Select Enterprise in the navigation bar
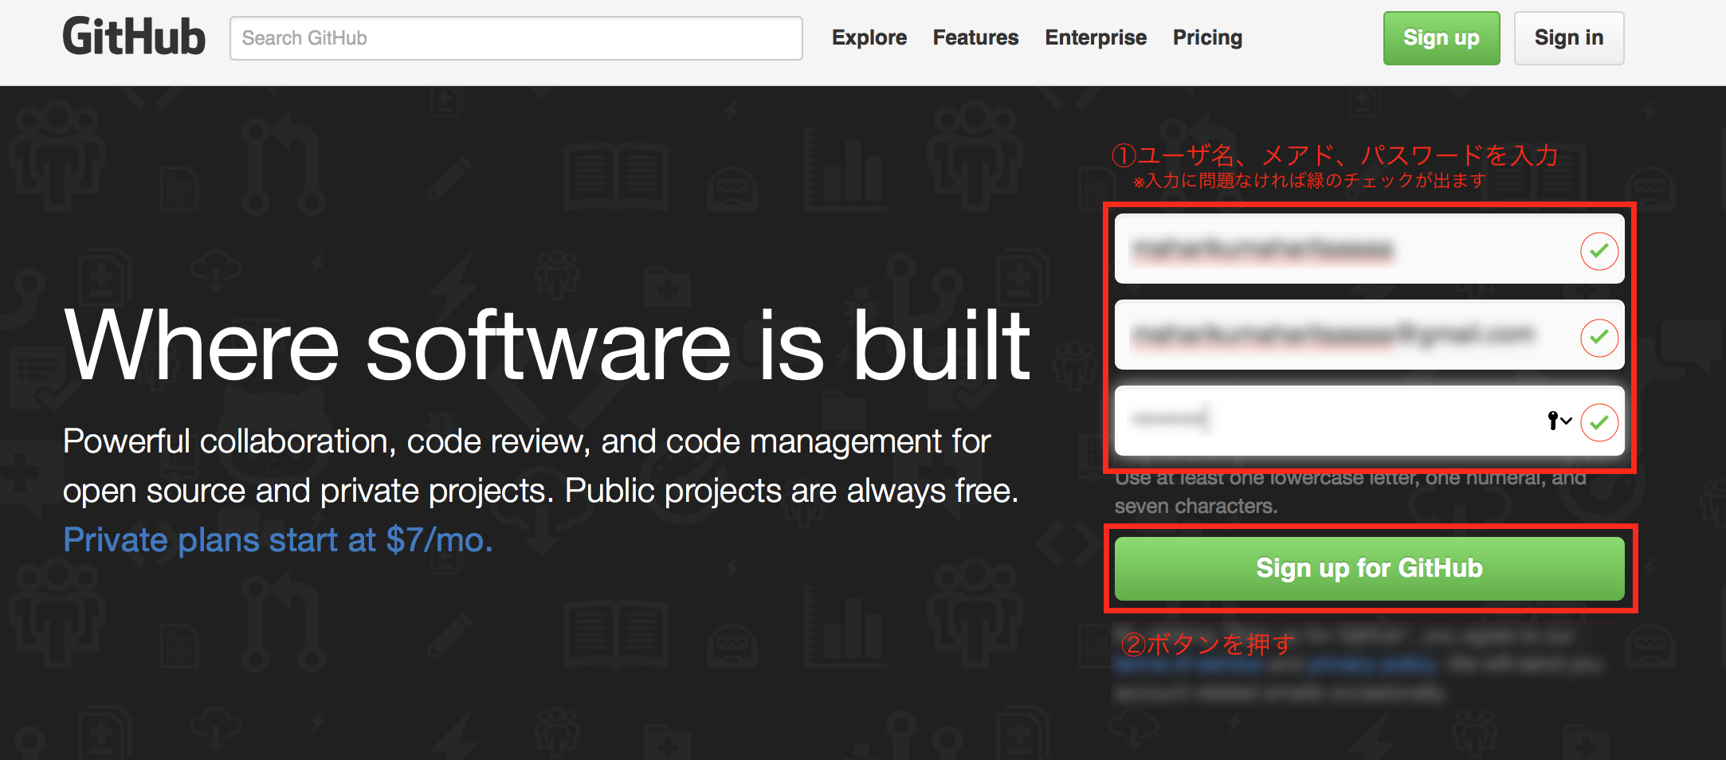 [x=1095, y=37]
